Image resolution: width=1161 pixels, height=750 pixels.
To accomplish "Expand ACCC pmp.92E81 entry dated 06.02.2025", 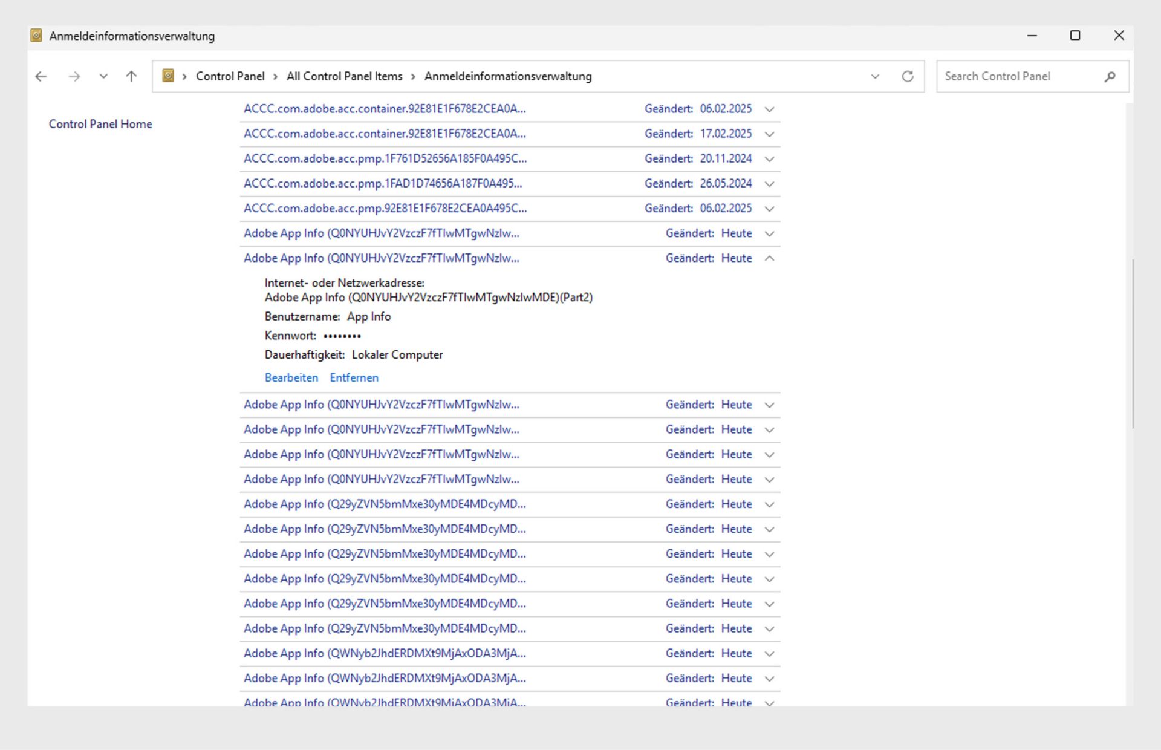I will 769,209.
